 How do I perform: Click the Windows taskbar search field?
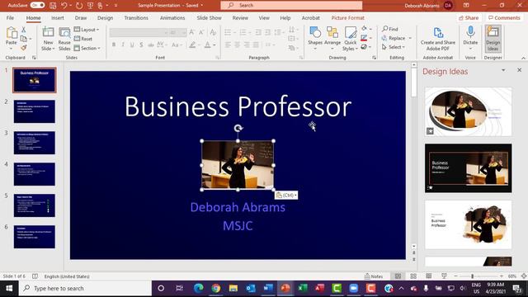click(85, 288)
